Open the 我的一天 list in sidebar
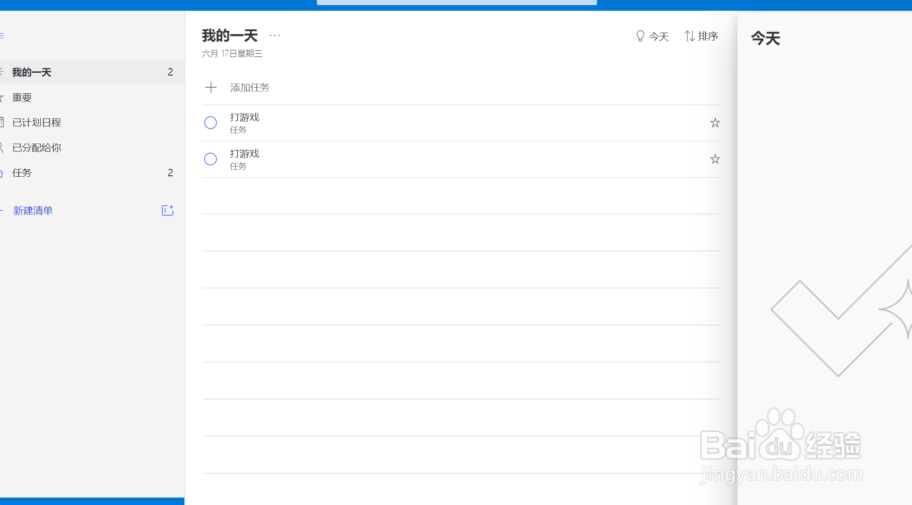 pyautogui.click(x=32, y=72)
